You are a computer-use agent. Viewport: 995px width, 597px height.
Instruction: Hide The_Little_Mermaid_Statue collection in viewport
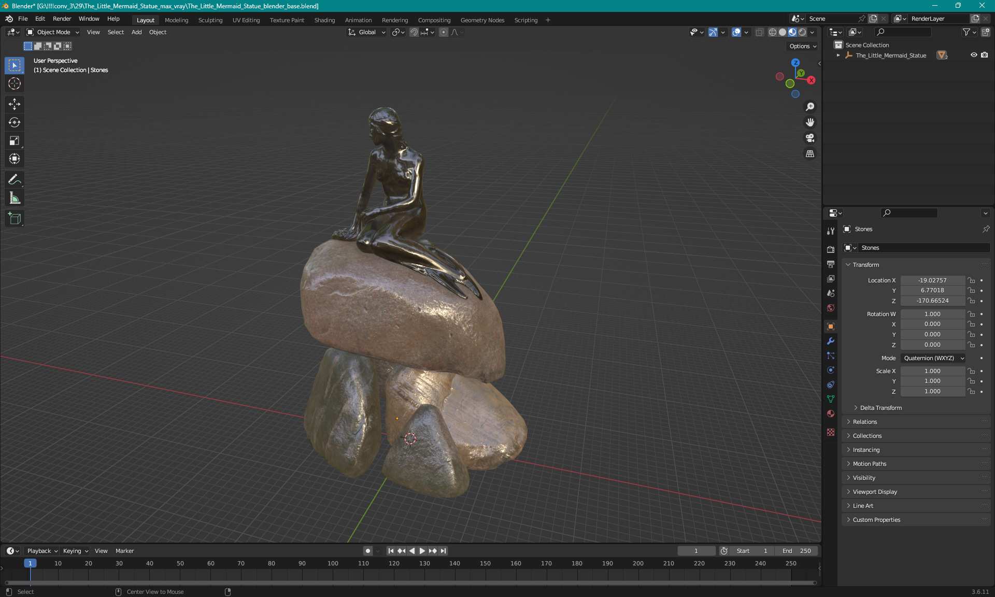[974, 55]
